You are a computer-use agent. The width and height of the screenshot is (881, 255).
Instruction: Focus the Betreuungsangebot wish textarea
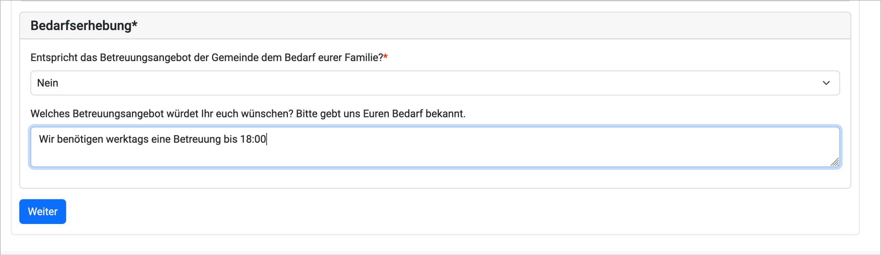pyautogui.click(x=435, y=147)
